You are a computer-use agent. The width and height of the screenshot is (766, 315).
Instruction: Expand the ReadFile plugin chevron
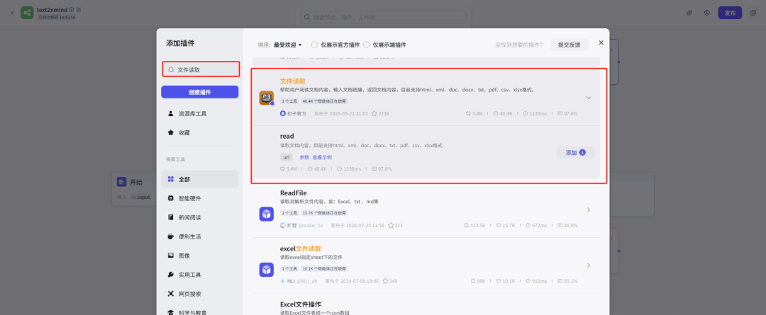tap(589, 210)
